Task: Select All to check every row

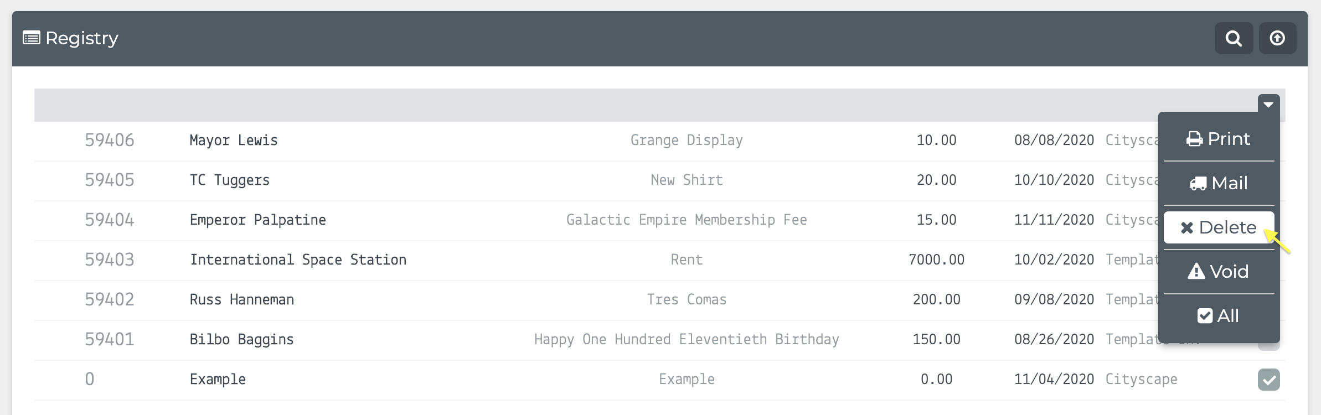Action: pos(1219,316)
